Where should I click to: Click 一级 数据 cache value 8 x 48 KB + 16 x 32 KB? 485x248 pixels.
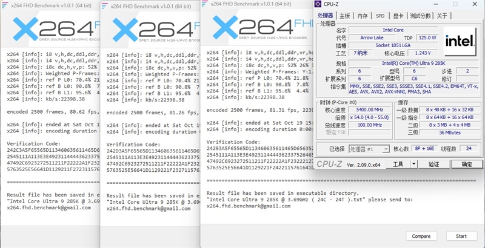click(449, 110)
